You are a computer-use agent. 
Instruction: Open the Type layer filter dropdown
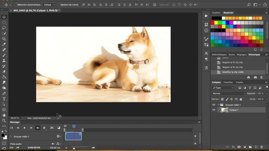coord(223,88)
